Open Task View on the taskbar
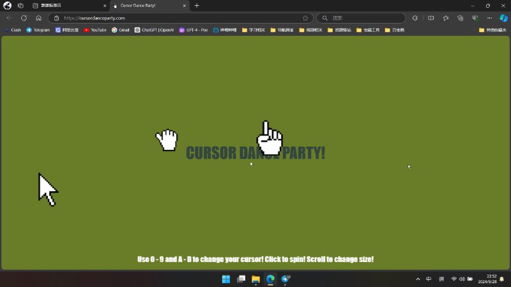Image resolution: width=511 pixels, height=287 pixels. pos(241,279)
